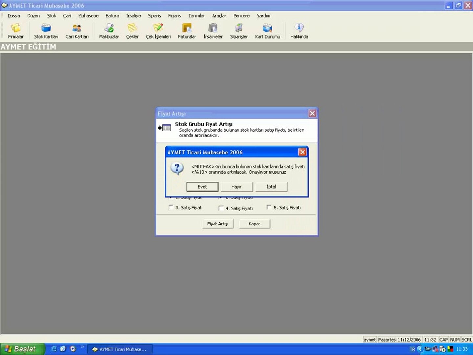The width and height of the screenshot is (473, 355).
Task: Open the Yardım menu
Action: [263, 16]
